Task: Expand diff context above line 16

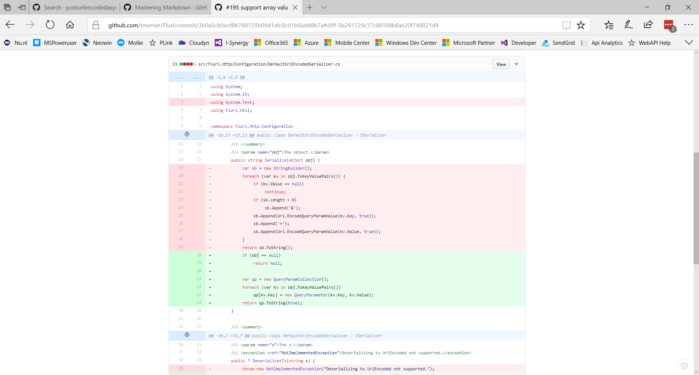Action: 187,135
